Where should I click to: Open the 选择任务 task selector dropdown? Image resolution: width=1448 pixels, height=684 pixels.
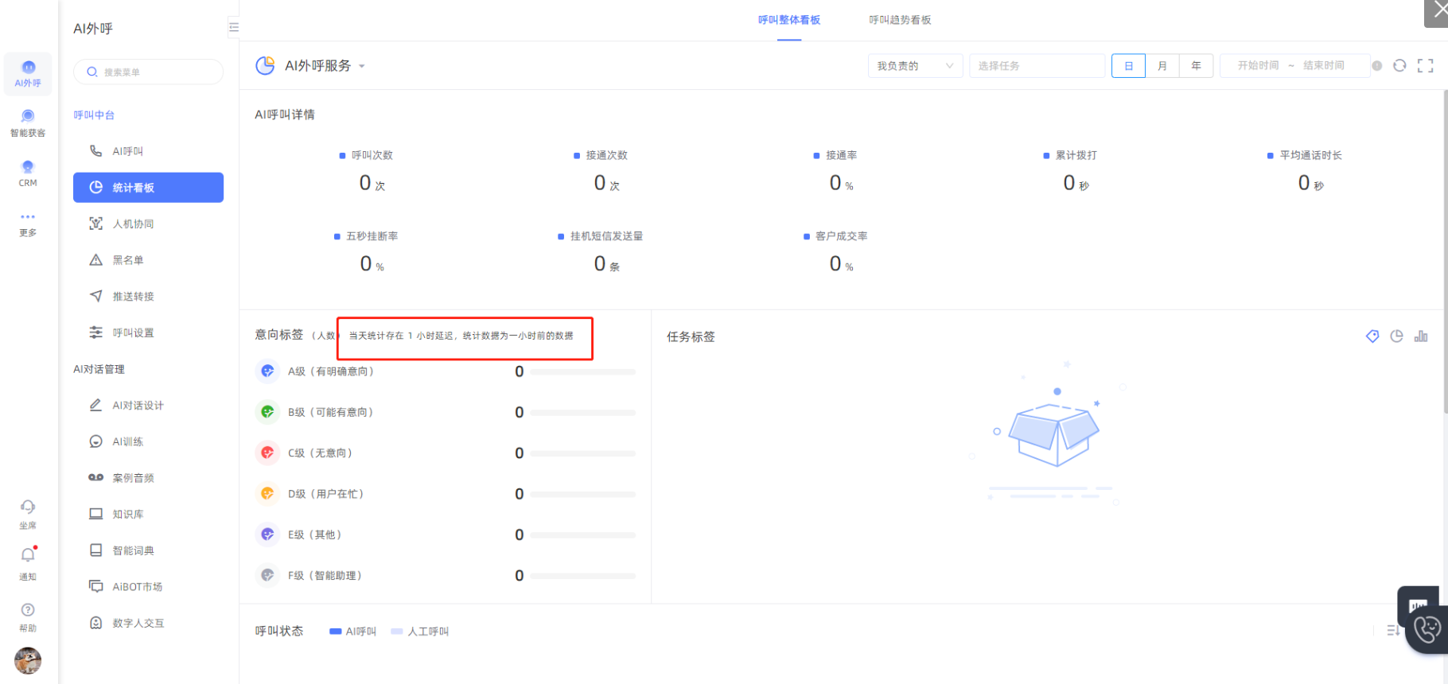tap(1037, 66)
